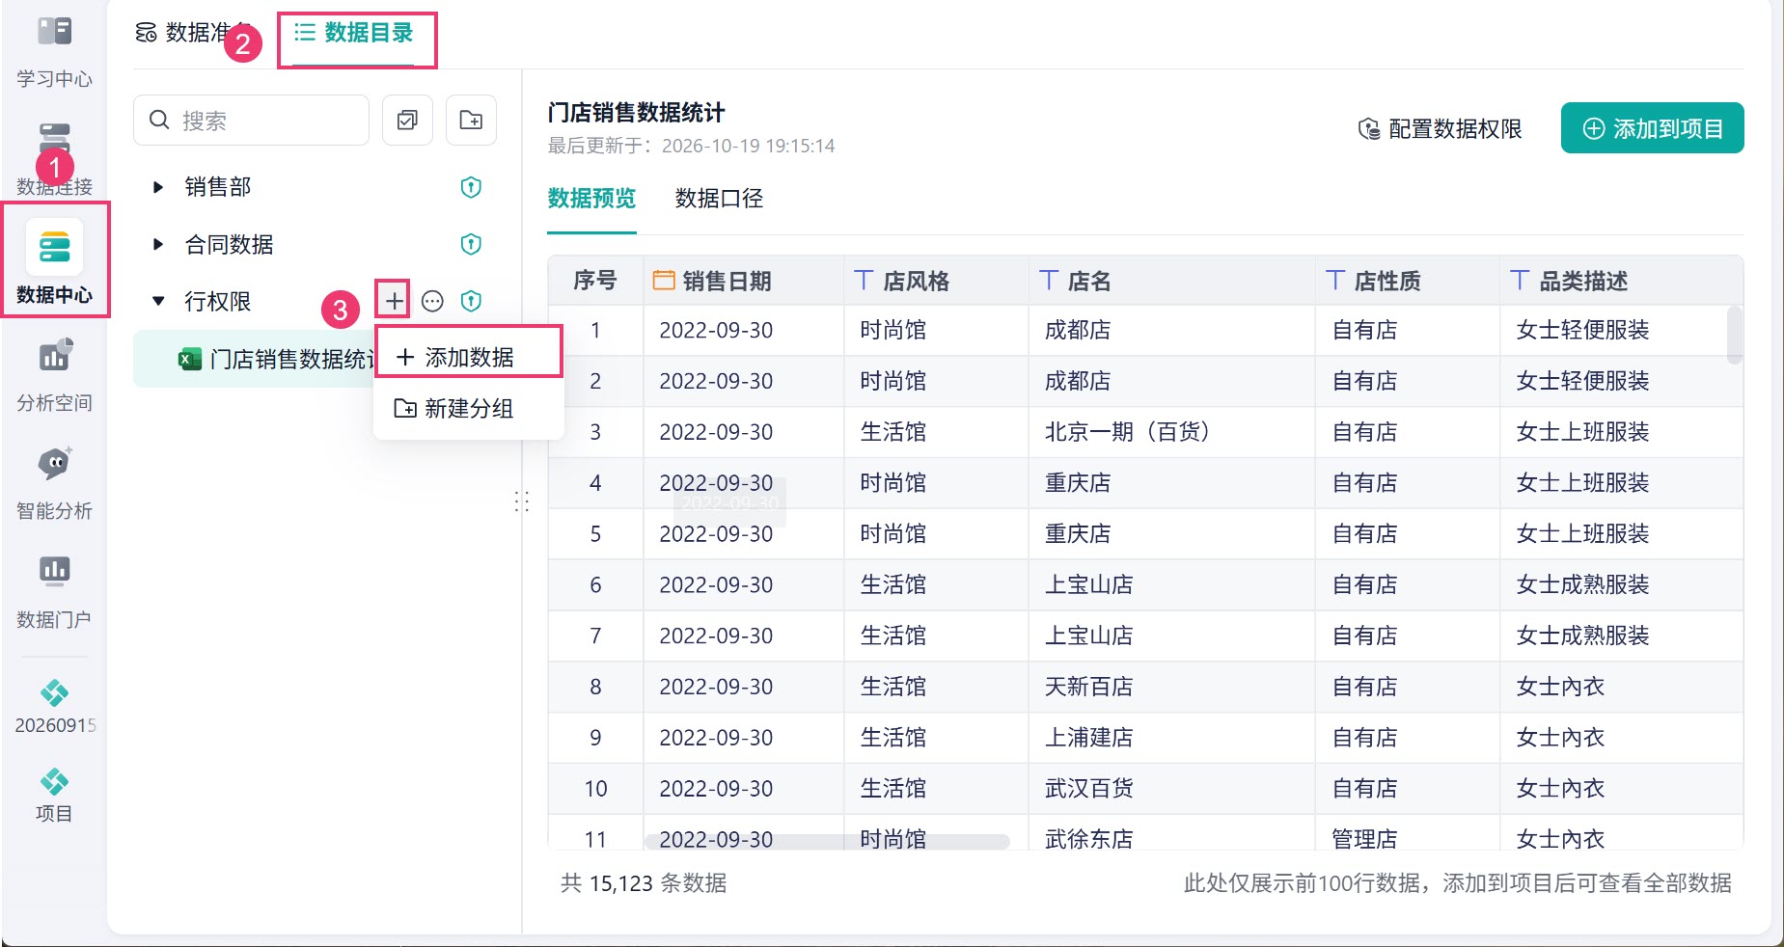Open the more options icon for 行权限
The width and height of the screenshot is (1784, 947).
click(x=432, y=301)
